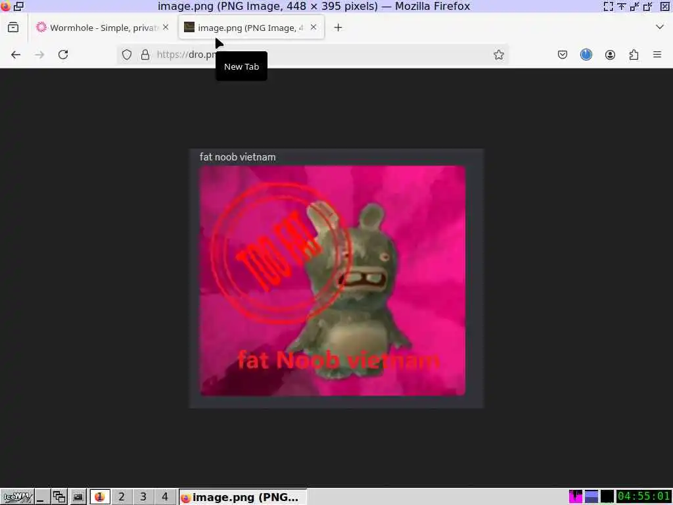Screen dimensions: 673x505
Task: Open window menu via title bar Firefox icon
Action: point(5,6)
